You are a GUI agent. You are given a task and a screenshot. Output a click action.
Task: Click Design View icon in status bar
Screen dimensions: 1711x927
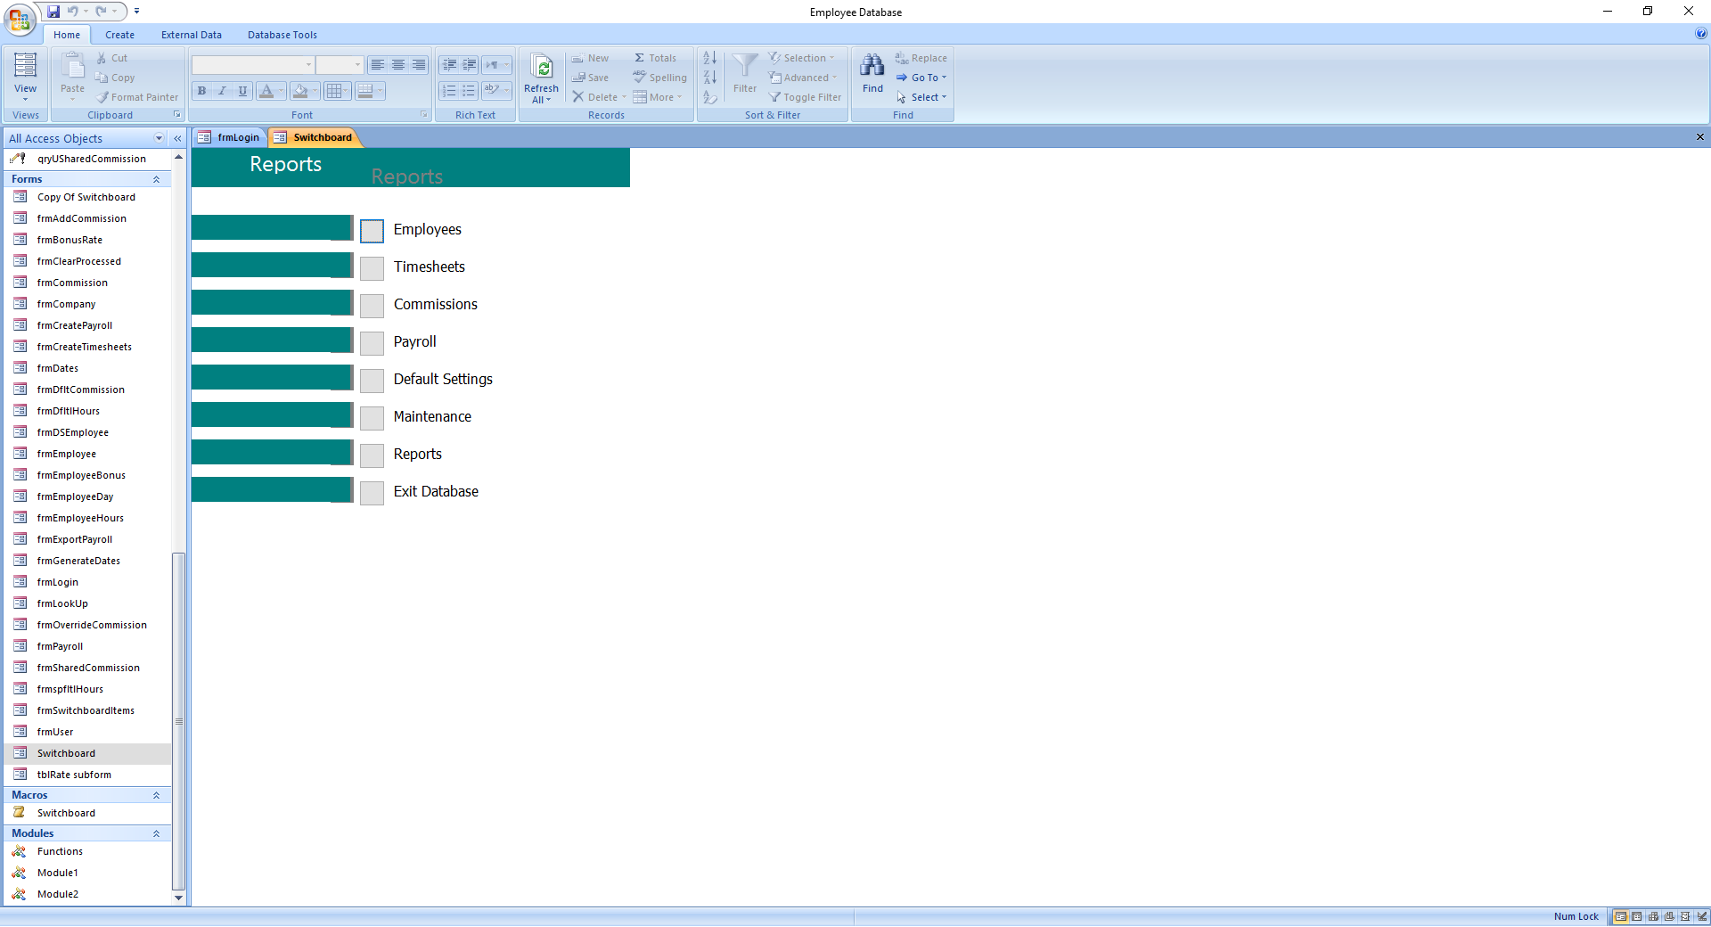click(x=1701, y=916)
